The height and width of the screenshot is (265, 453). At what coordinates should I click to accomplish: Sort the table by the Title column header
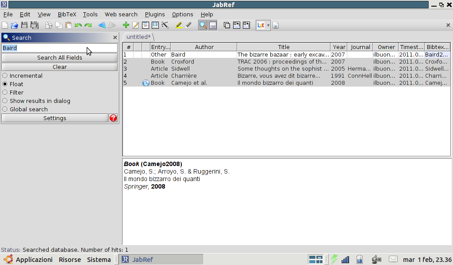[x=284, y=47]
